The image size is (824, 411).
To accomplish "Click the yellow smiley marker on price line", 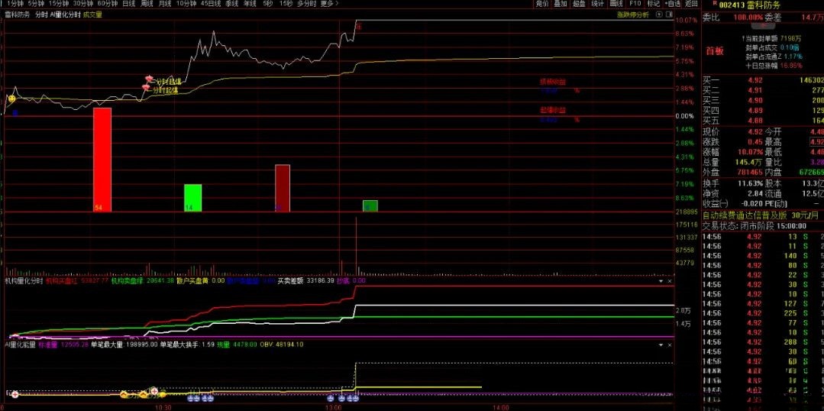I will coord(11,99).
